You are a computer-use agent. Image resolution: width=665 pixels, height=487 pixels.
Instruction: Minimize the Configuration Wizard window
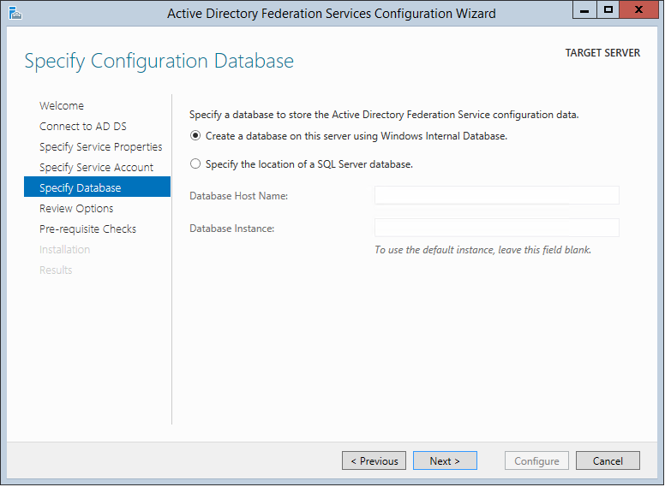click(586, 10)
